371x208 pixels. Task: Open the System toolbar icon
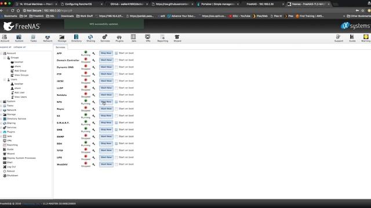pos(19,38)
